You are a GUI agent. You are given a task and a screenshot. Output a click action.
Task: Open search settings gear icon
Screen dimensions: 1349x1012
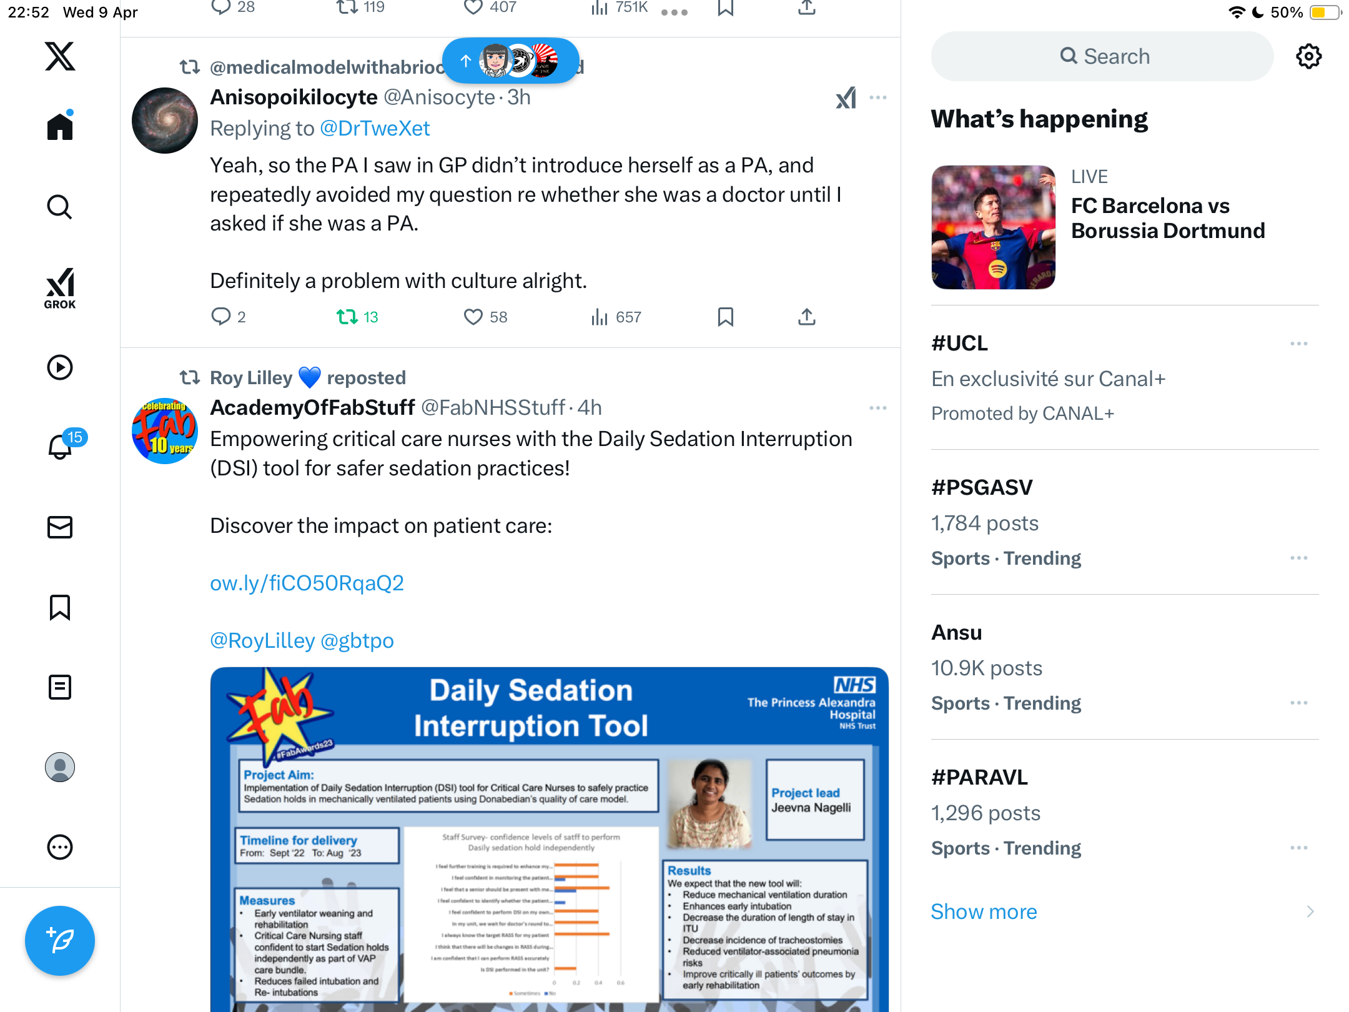pos(1308,56)
